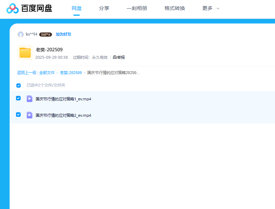Click the 举报 report icon
Viewport: 275px width, 209px height.
115,57
